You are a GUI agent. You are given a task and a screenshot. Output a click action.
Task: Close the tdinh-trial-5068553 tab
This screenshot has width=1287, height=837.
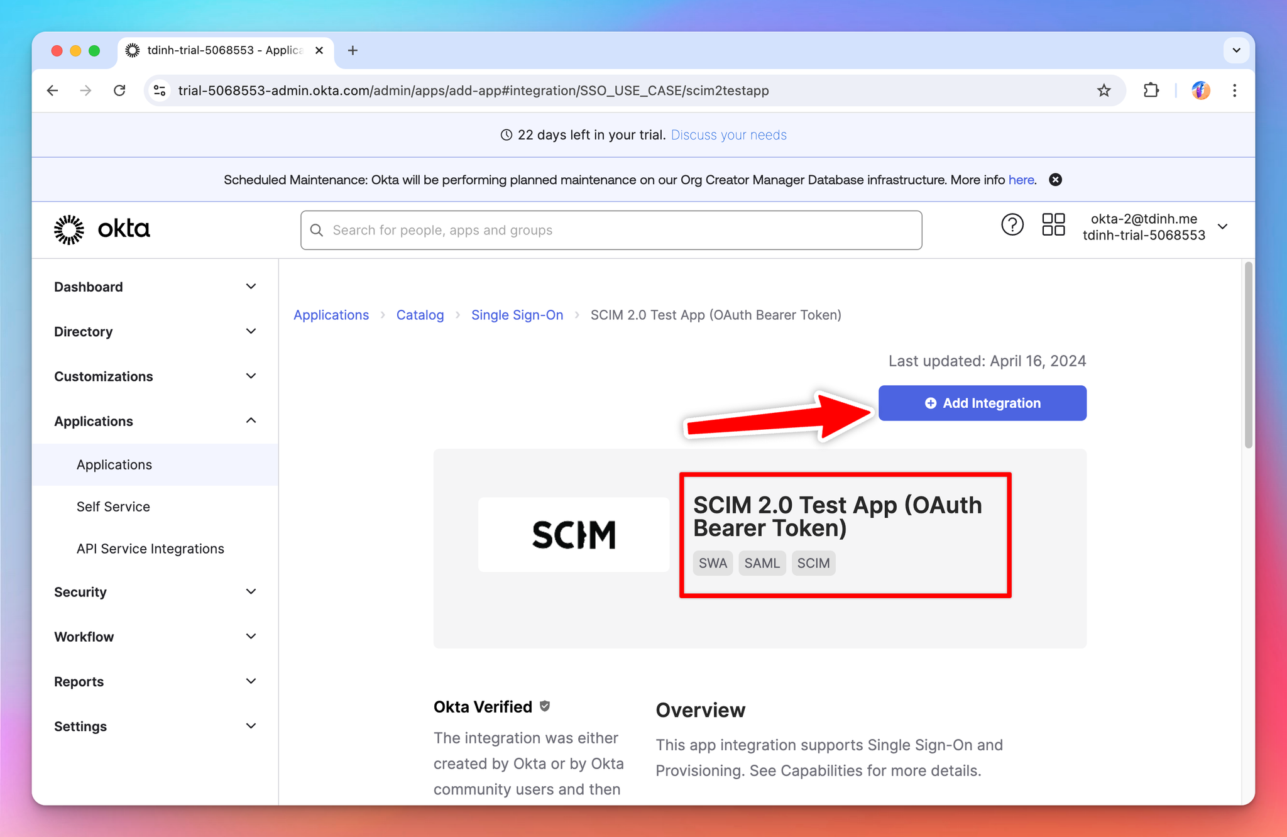click(x=319, y=50)
